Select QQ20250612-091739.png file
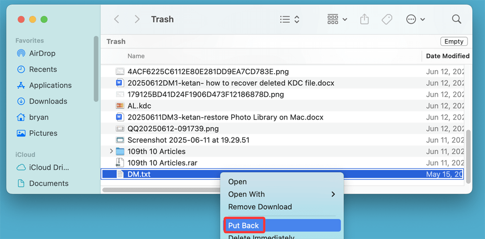 point(282,129)
